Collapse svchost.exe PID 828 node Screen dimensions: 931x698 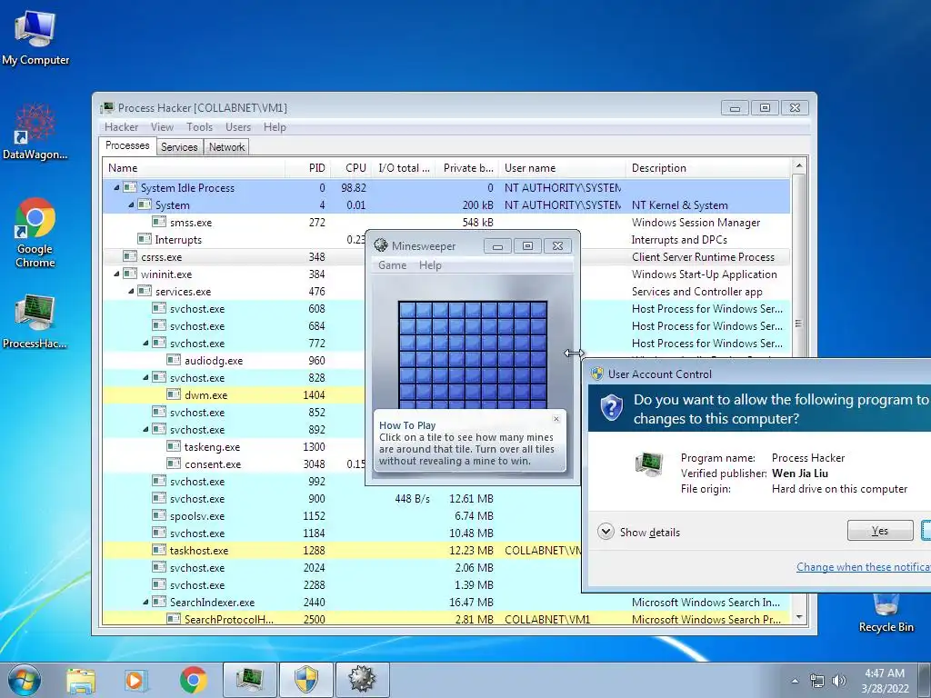(x=145, y=377)
